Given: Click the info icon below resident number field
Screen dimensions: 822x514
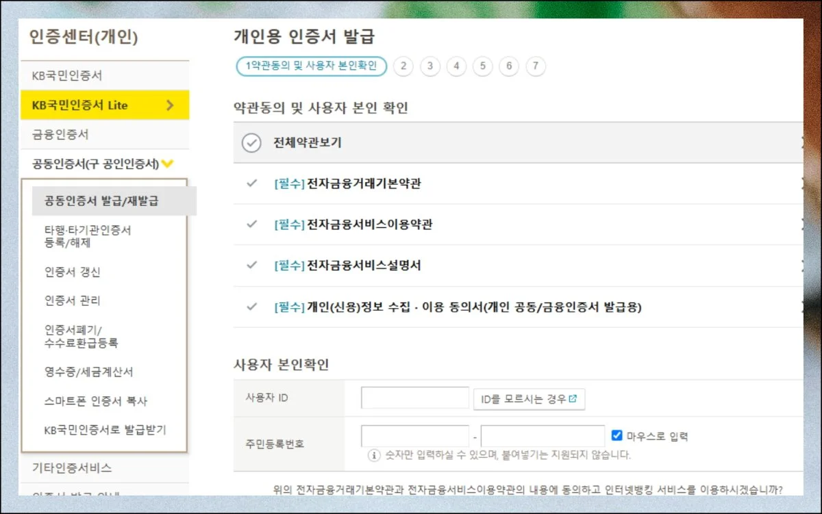Looking at the screenshot, I should click(x=375, y=455).
